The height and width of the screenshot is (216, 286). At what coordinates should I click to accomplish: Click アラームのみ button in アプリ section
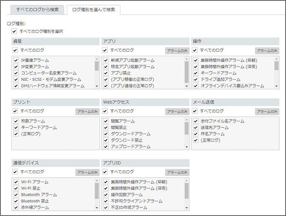click(x=177, y=51)
